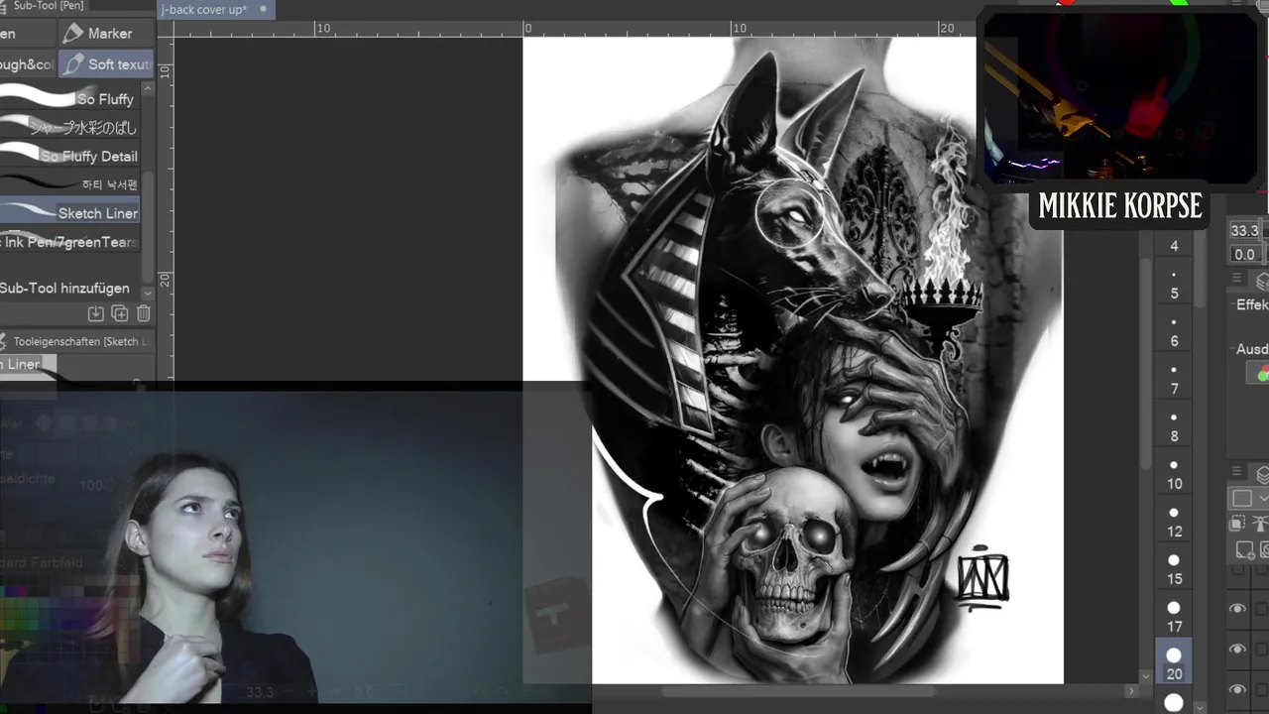The height and width of the screenshot is (714, 1269).
Task: Set reference layer lighthouse icon
Action: coord(1261,523)
